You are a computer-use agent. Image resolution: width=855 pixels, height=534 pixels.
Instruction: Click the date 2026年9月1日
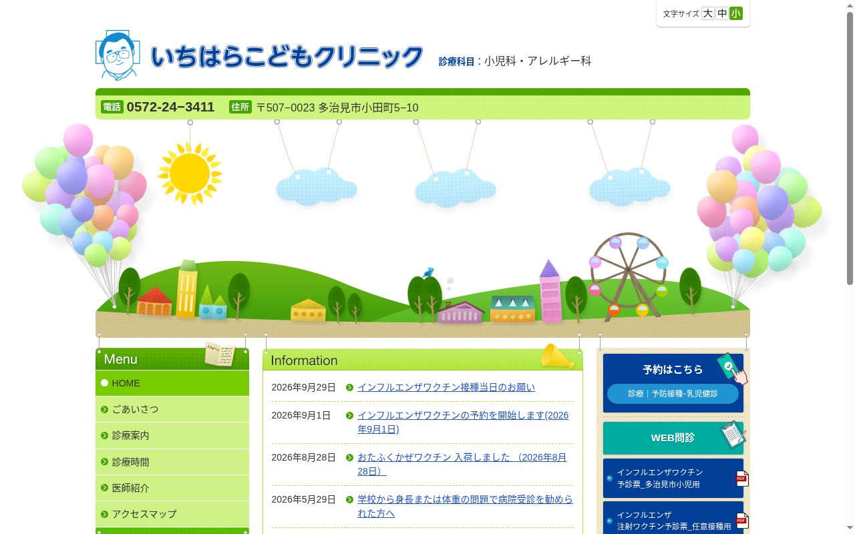click(x=301, y=415)
